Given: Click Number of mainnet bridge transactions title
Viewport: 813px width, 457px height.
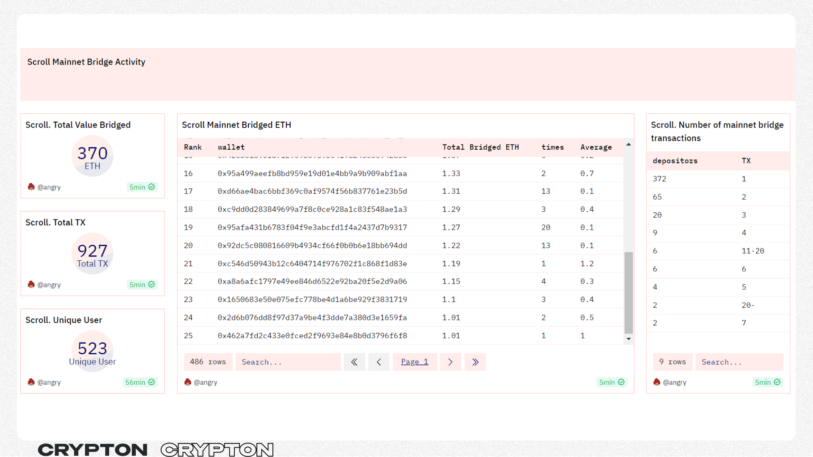Looking at the screenshot, I should pos(717,131).
